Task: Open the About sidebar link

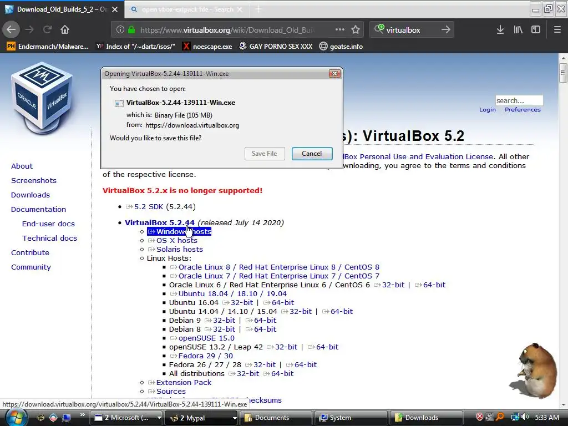Action: [22, 166]
